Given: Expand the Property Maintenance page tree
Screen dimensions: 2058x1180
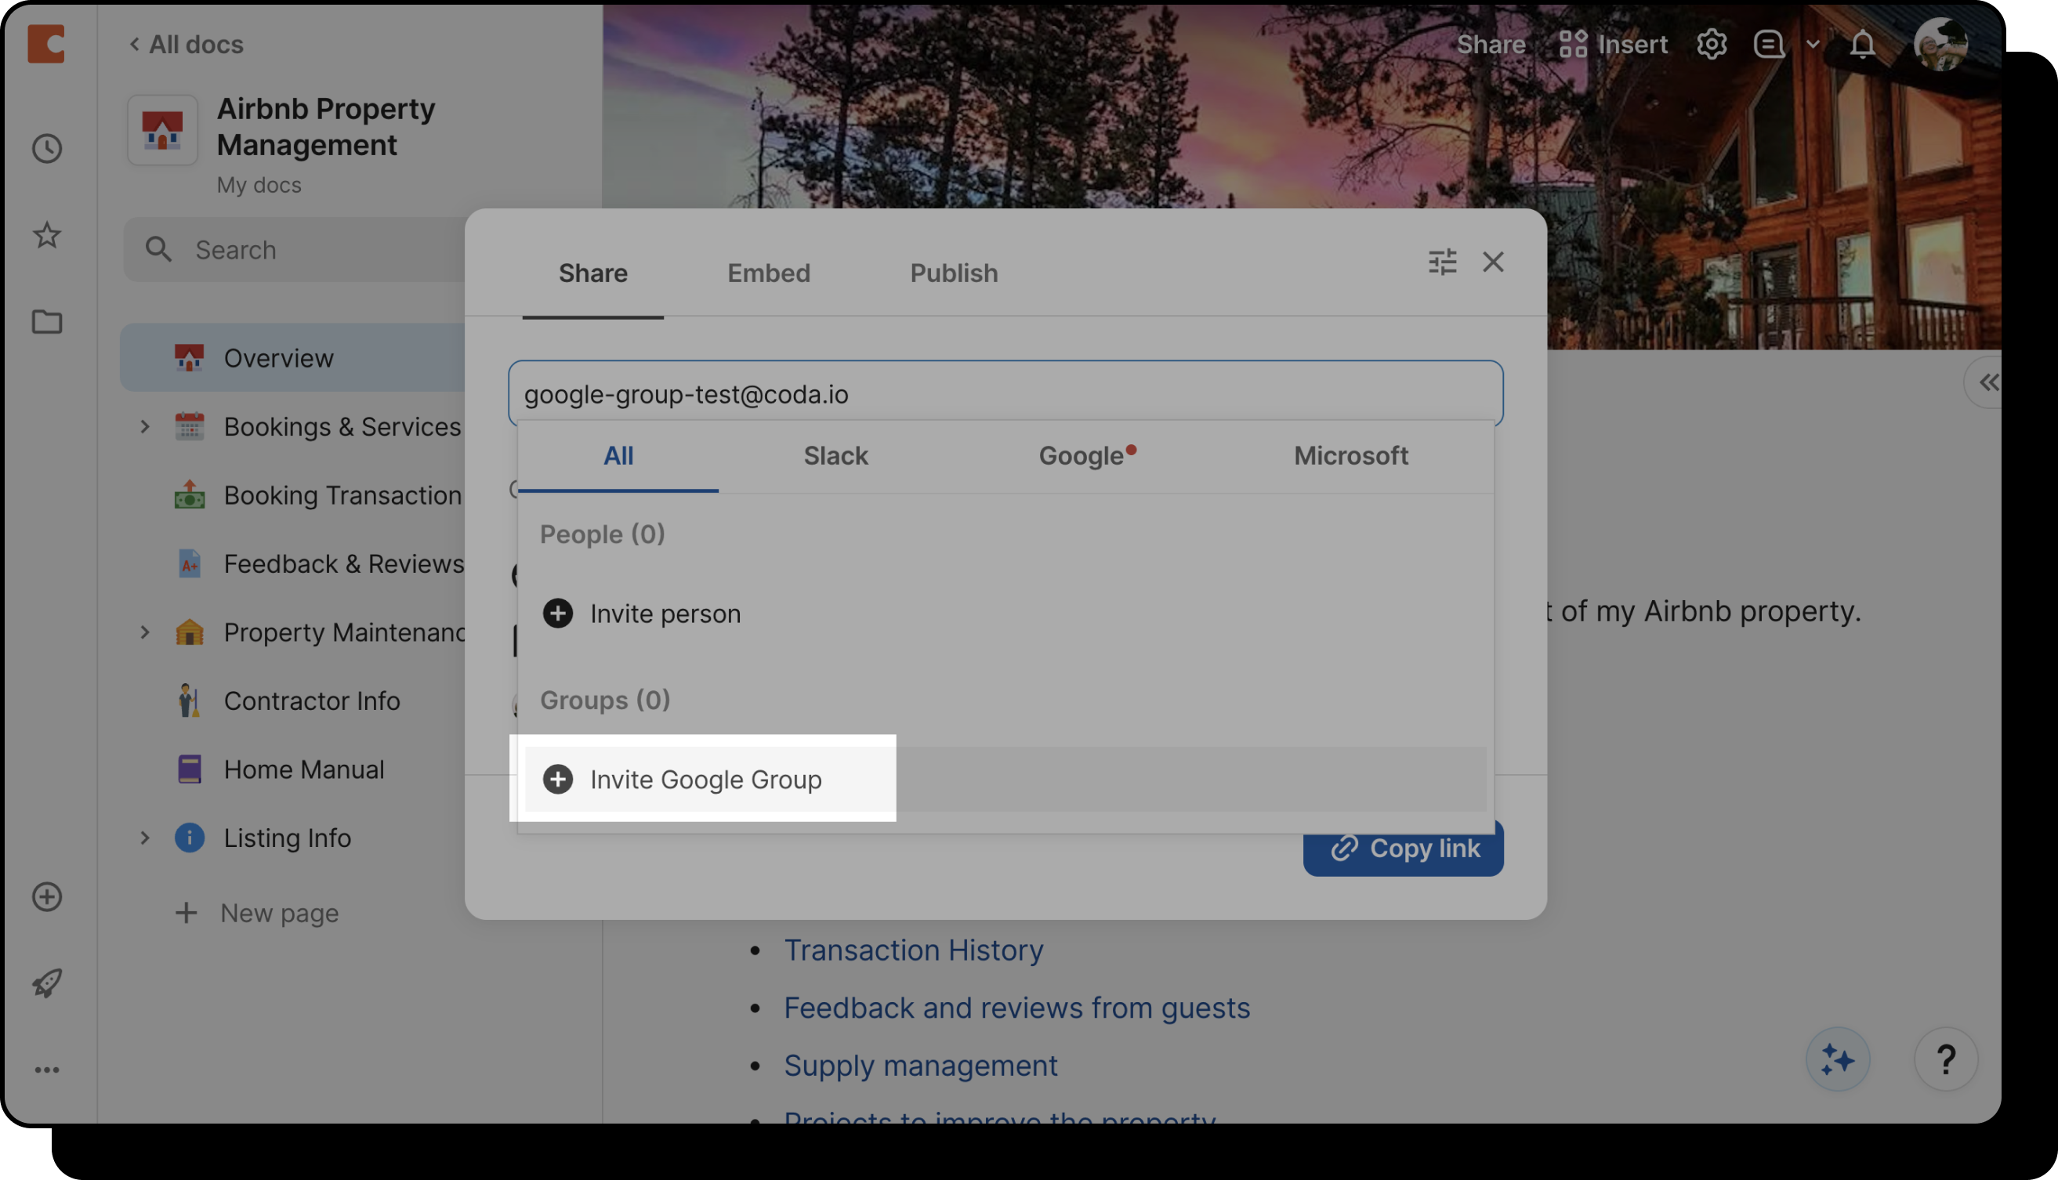Looking at the screenshot, I should (145, 632).
